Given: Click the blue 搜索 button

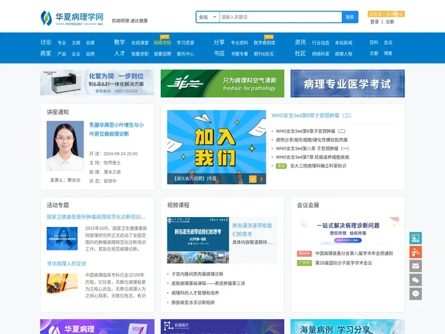Looking at the screenshot, I should point(350,17).
